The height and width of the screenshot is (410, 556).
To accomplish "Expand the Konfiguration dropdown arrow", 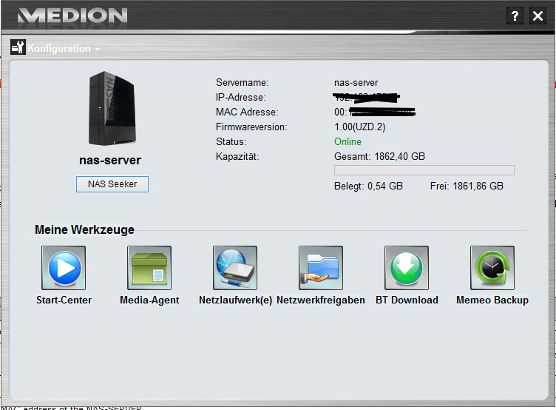I will [97, 49].
